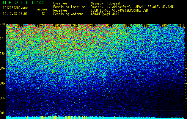Click the 0208 time marker

[145, 26]
